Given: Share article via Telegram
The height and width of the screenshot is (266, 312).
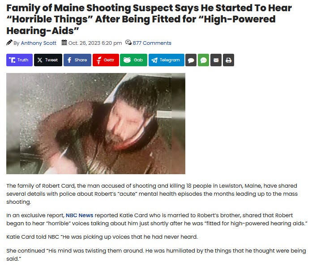Looking at the screenshot, I should click(167, 60).
